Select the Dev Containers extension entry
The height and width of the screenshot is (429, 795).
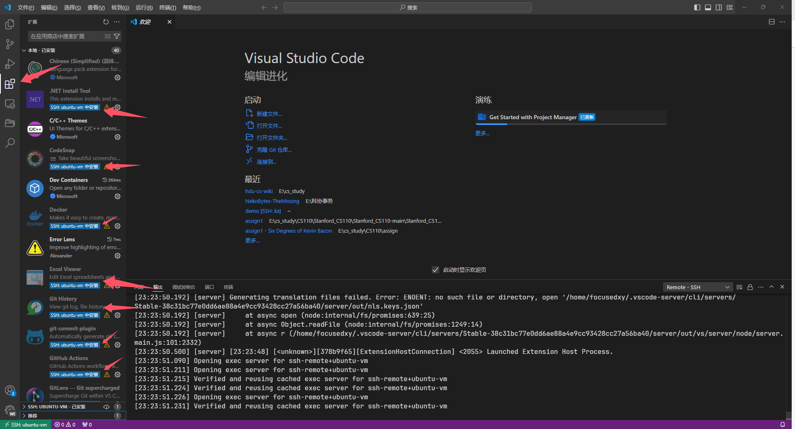click(x=73, y=188)
